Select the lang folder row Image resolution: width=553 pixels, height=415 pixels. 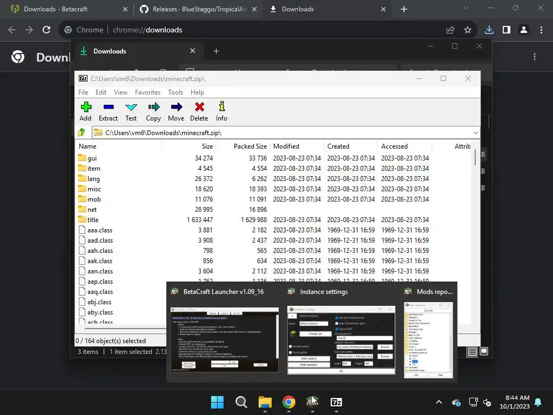coord(253,178)
